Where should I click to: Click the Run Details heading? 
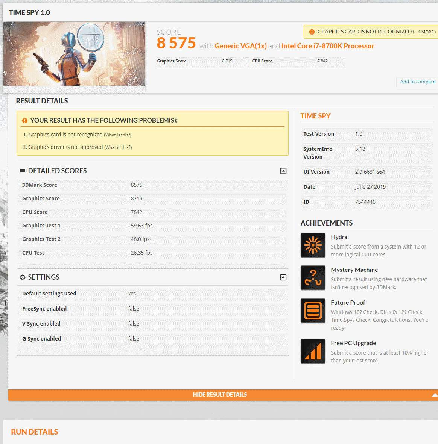click(35, 432)
